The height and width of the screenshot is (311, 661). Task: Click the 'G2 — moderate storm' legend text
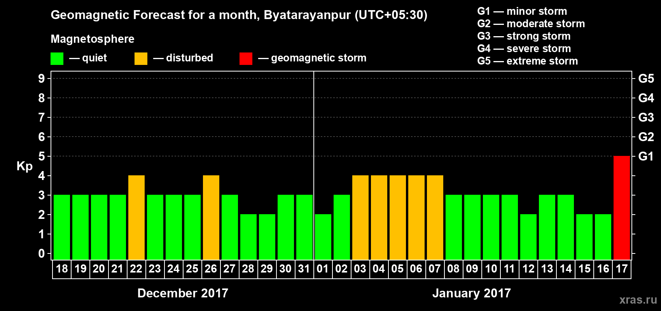pos(531,24)
